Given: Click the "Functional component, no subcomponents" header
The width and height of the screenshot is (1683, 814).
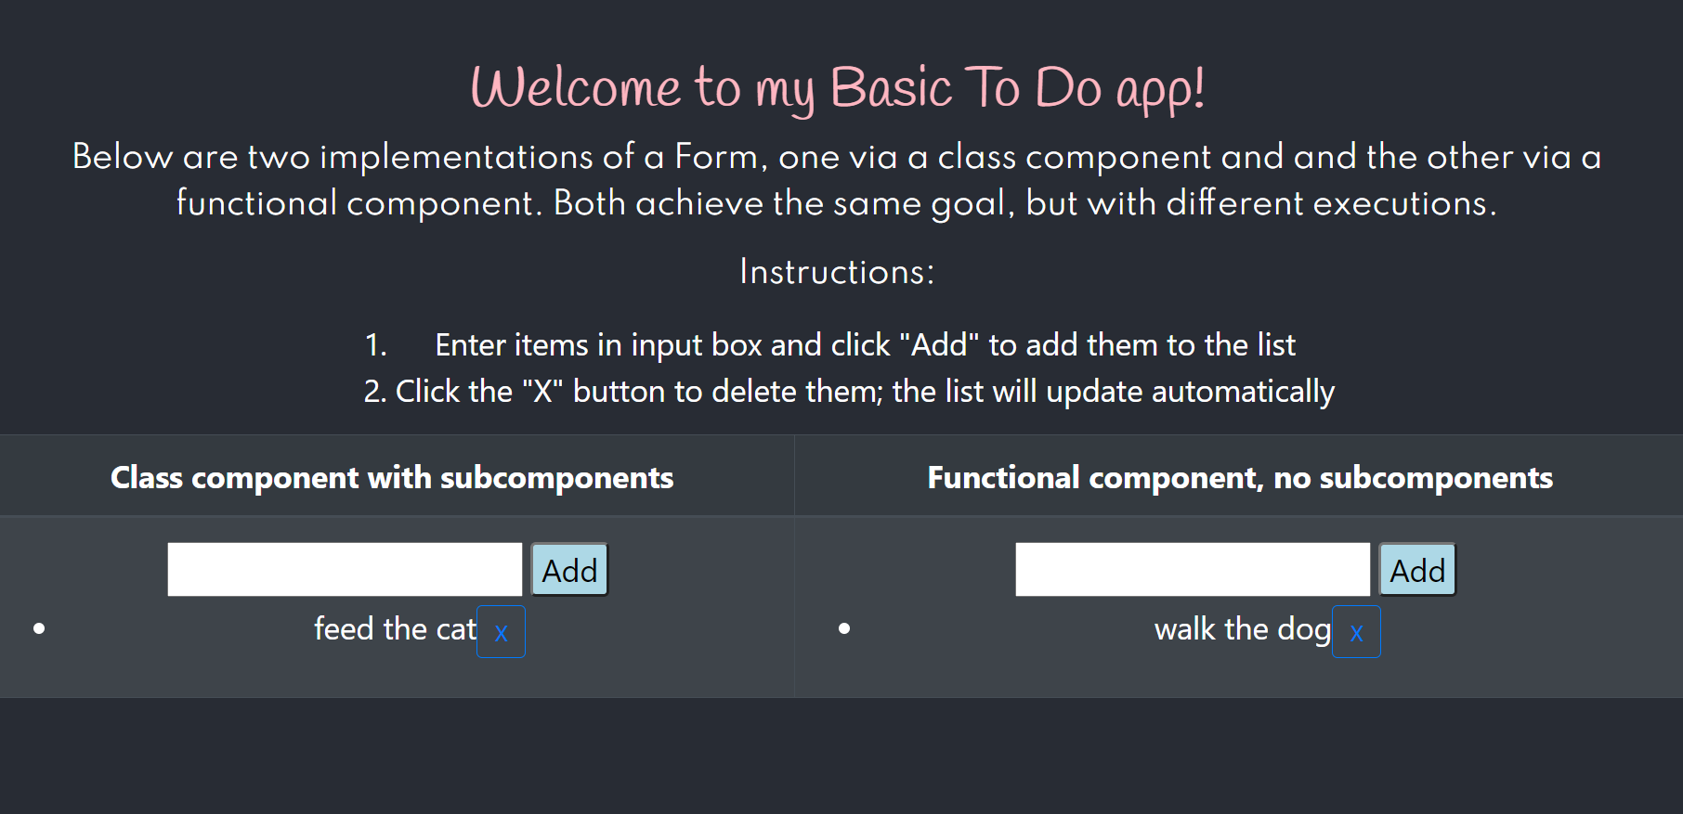Looking at the screenshot, I should coord(1238,477).
